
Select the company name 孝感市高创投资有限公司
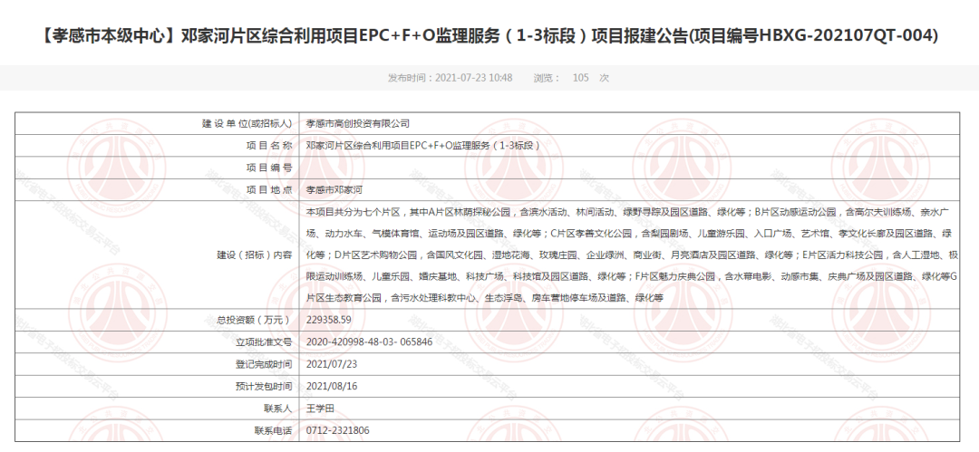click(x=358, y=123)
